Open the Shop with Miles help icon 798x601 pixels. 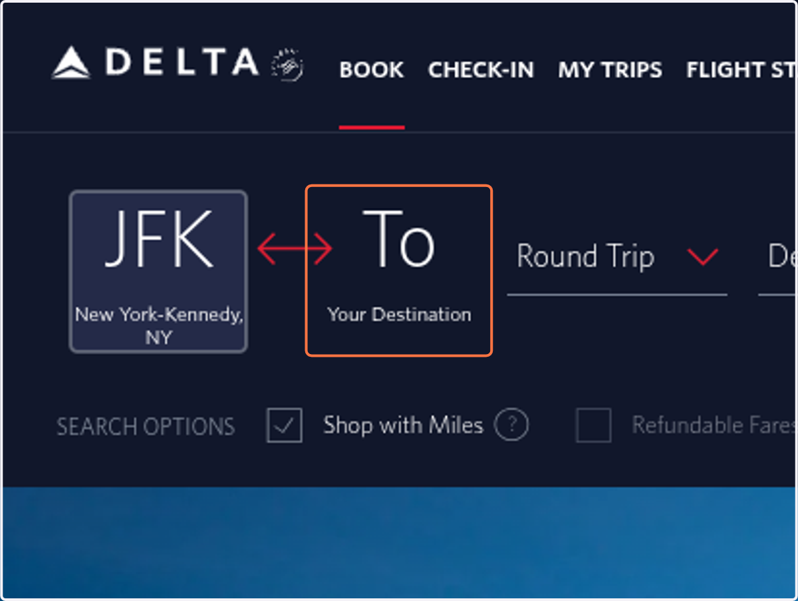511,425
